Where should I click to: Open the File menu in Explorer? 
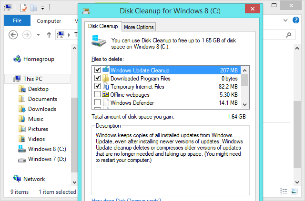click(17, 20)
